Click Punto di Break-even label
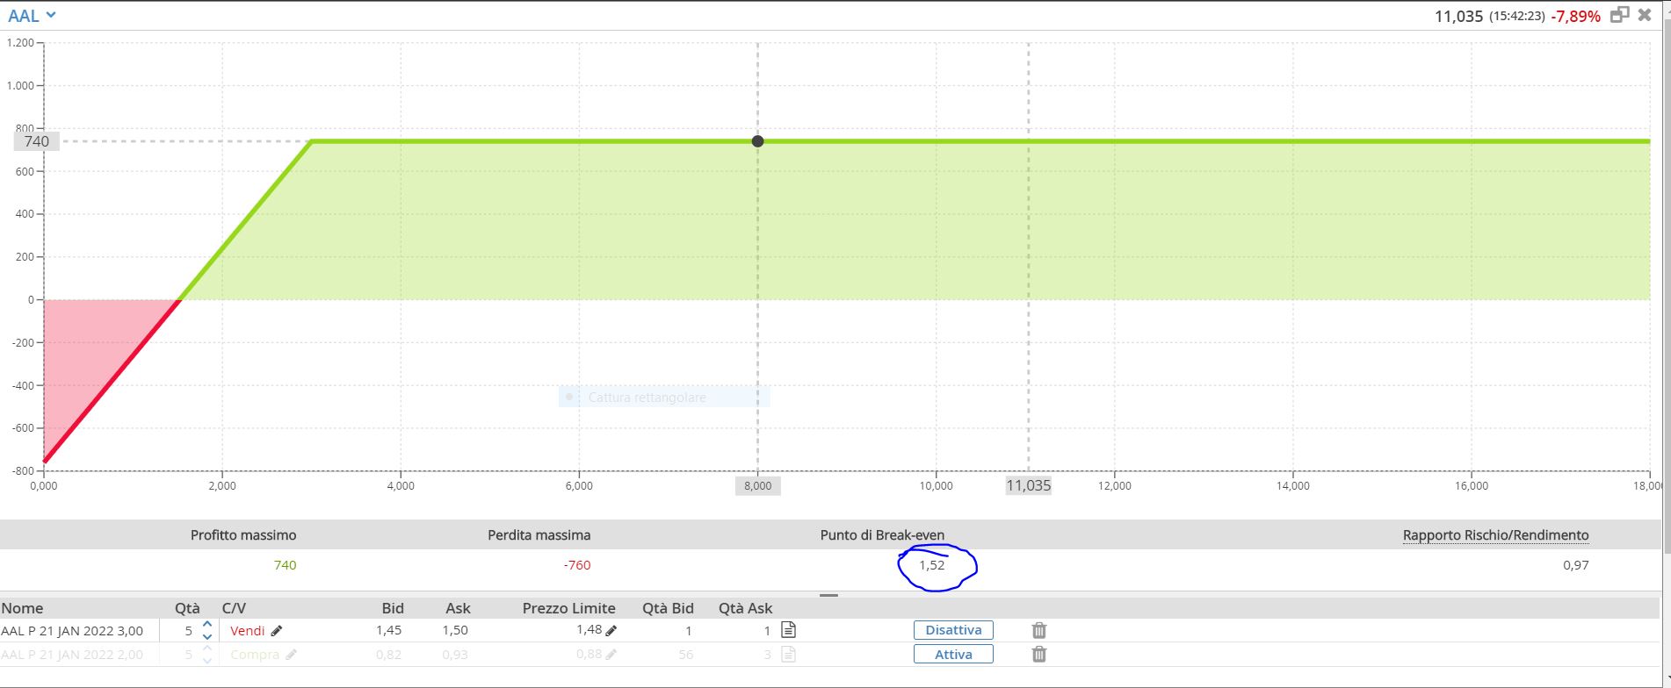1671x688 pixels. pyautogui.click(x=882, y=535)
